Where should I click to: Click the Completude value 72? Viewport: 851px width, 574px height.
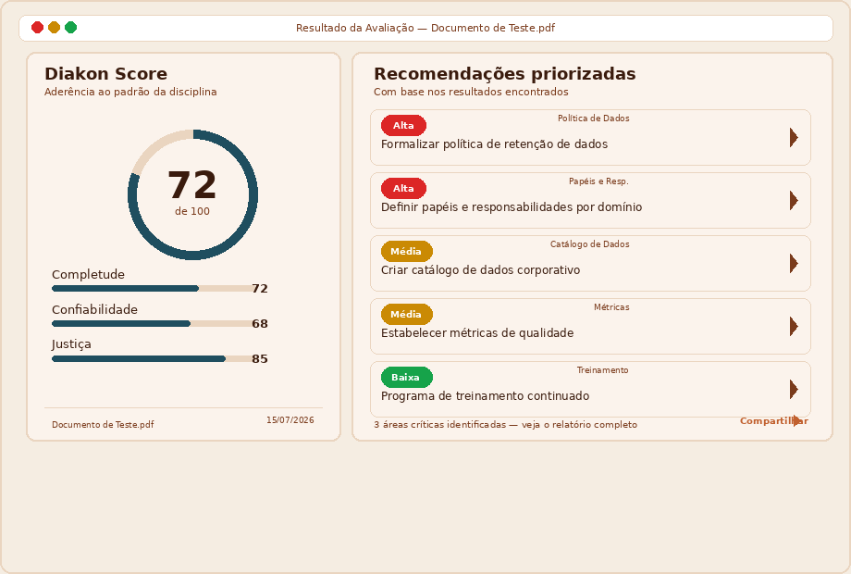click(x=260, y=289)
